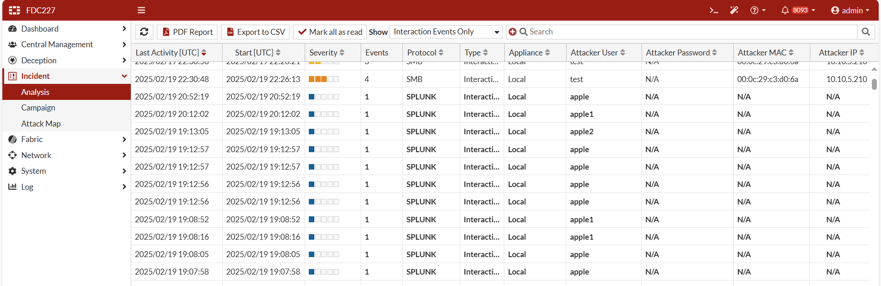
Task: Click the PDF Report button
Action: pos(188,32)
